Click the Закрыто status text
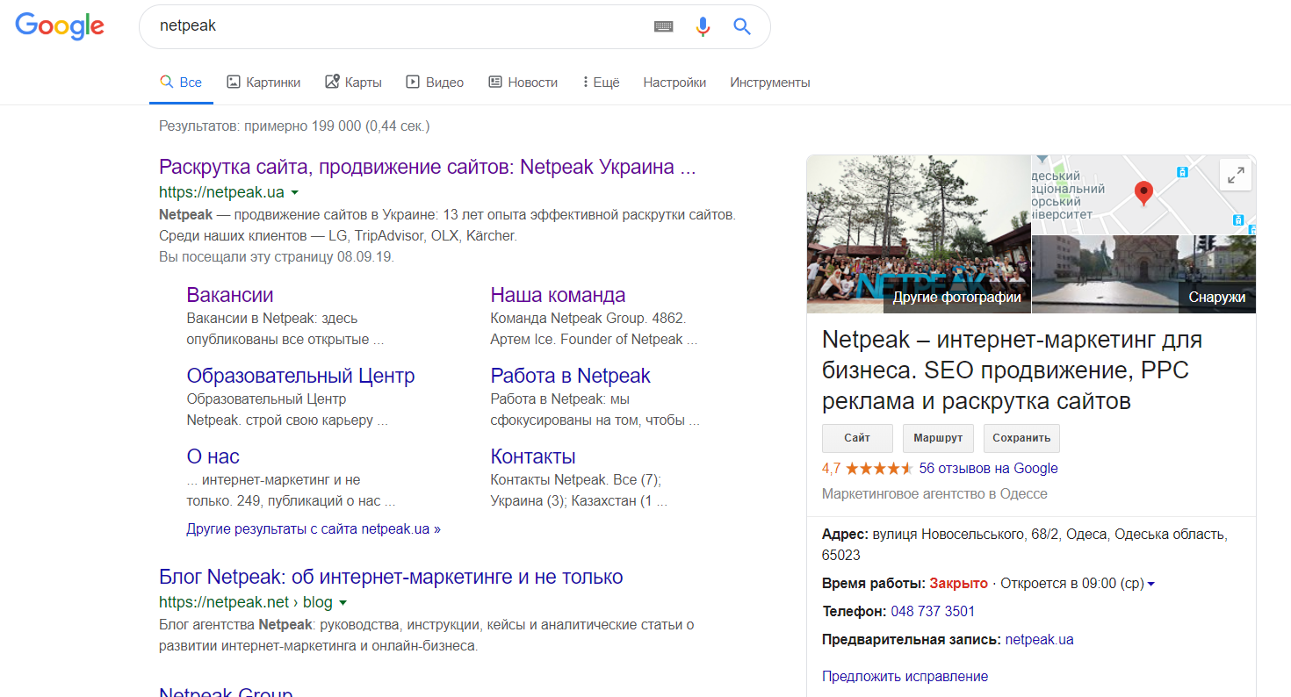Image resolution: width=1291 pixels, height=697 pixels. point(957,584)
